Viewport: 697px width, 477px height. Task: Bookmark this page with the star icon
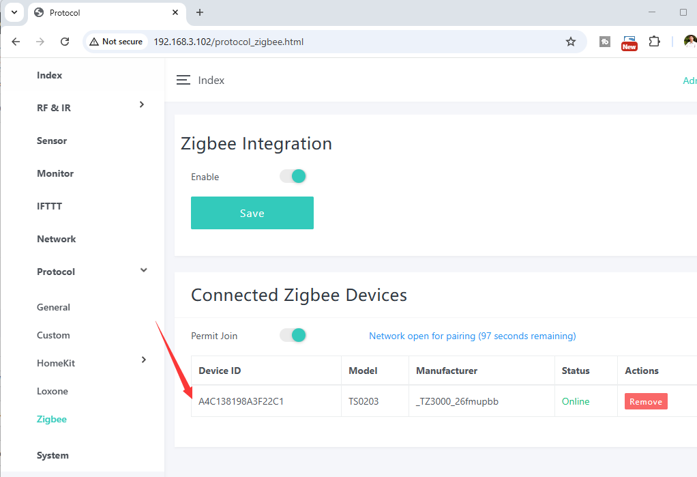[x=571, y=42]
